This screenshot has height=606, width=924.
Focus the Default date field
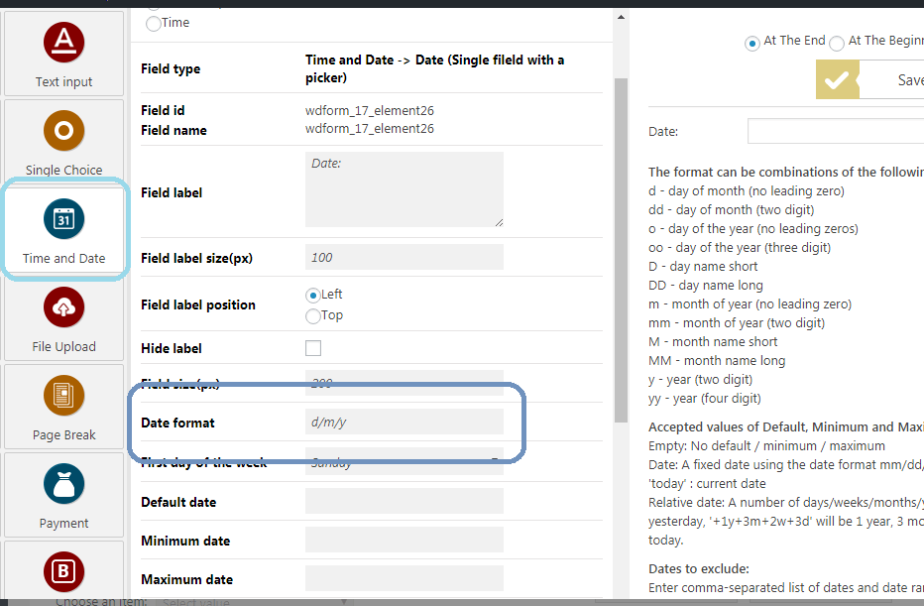(x=404, y=502)
